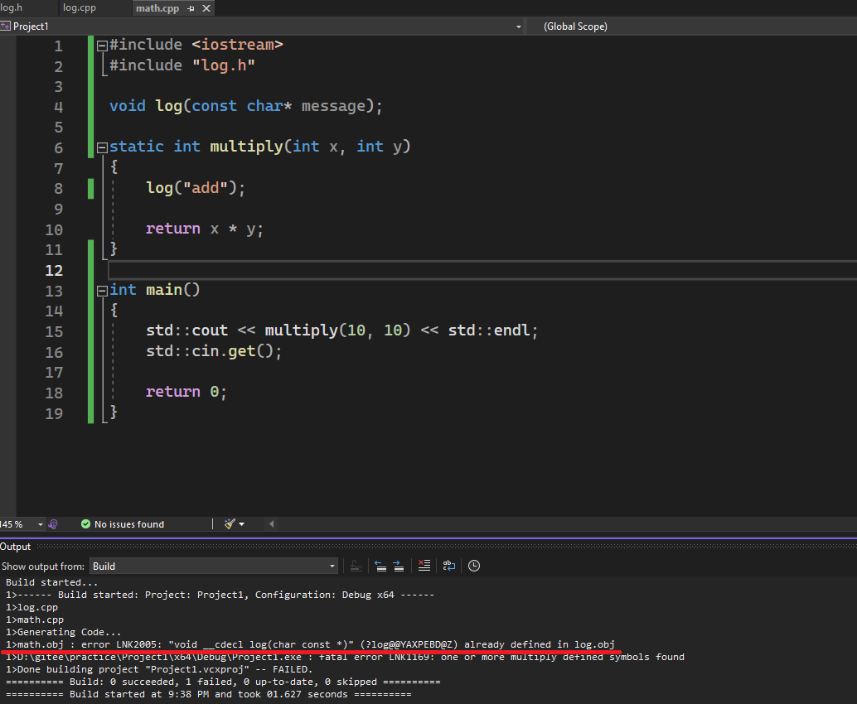The height and width of the screenshot is (704, 857).
Task: Click the Output panel title
Action: pyautogui.click(x=15, y=547)
